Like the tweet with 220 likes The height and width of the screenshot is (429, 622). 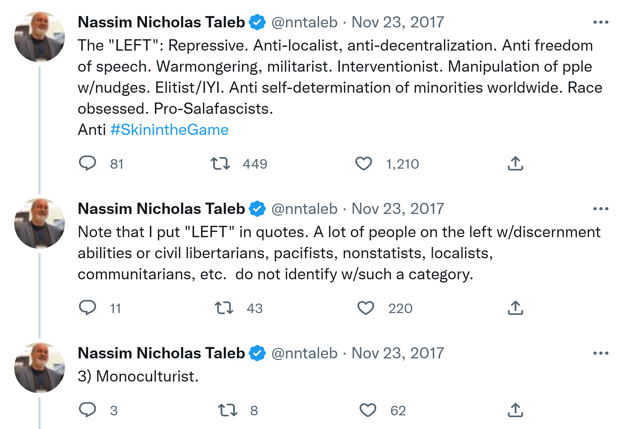tap(366, 308)
